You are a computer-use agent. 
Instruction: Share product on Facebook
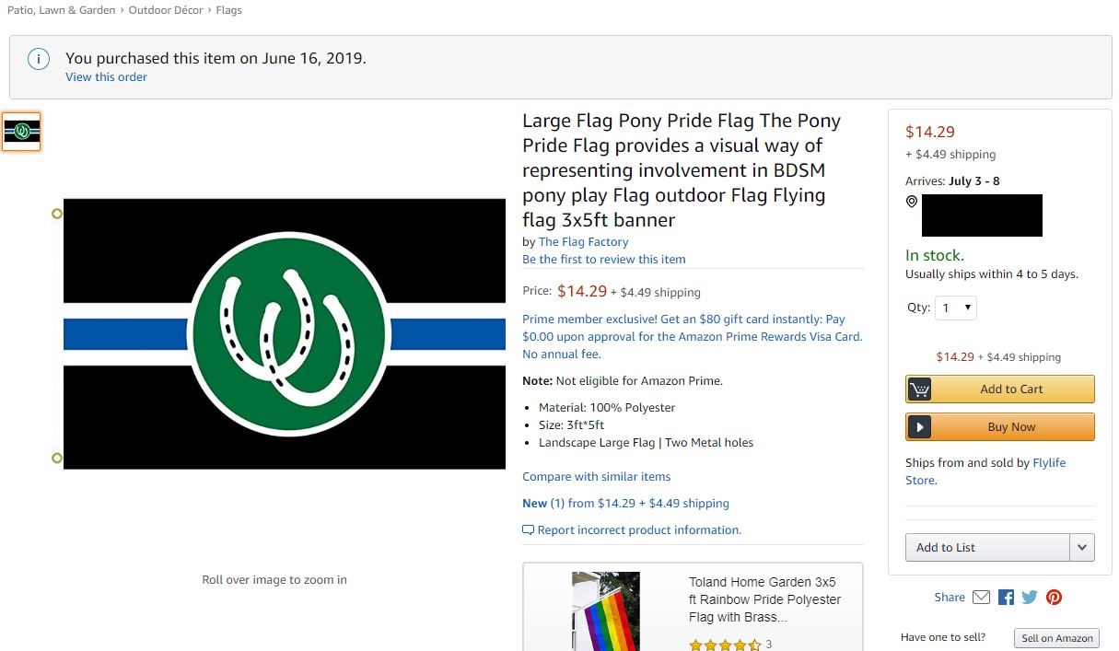pos(1006,597)
